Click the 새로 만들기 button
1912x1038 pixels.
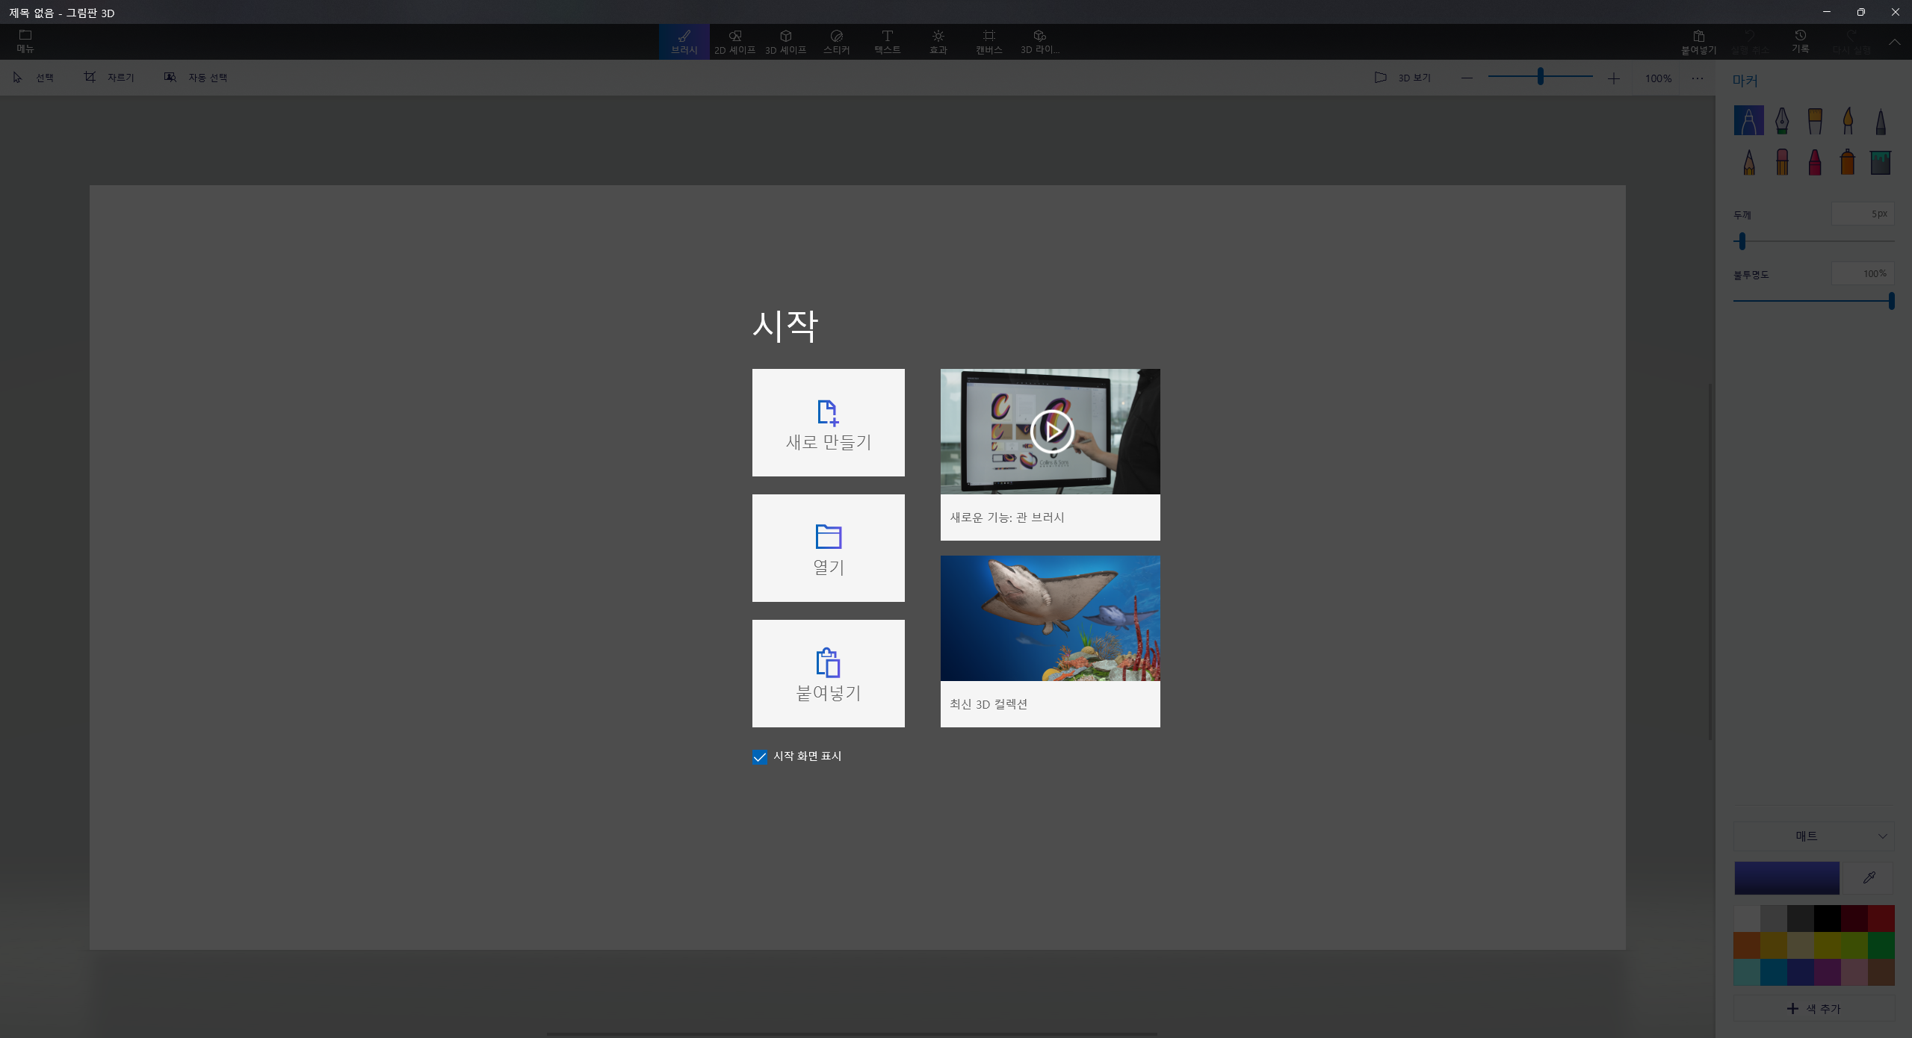tap(828, 423)
